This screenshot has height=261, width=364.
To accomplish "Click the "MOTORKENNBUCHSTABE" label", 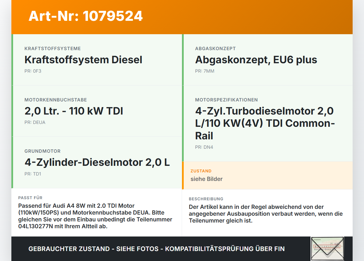I will tap(56, 100).
